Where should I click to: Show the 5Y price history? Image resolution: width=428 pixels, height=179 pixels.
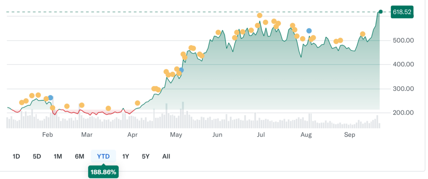[146, 156]
